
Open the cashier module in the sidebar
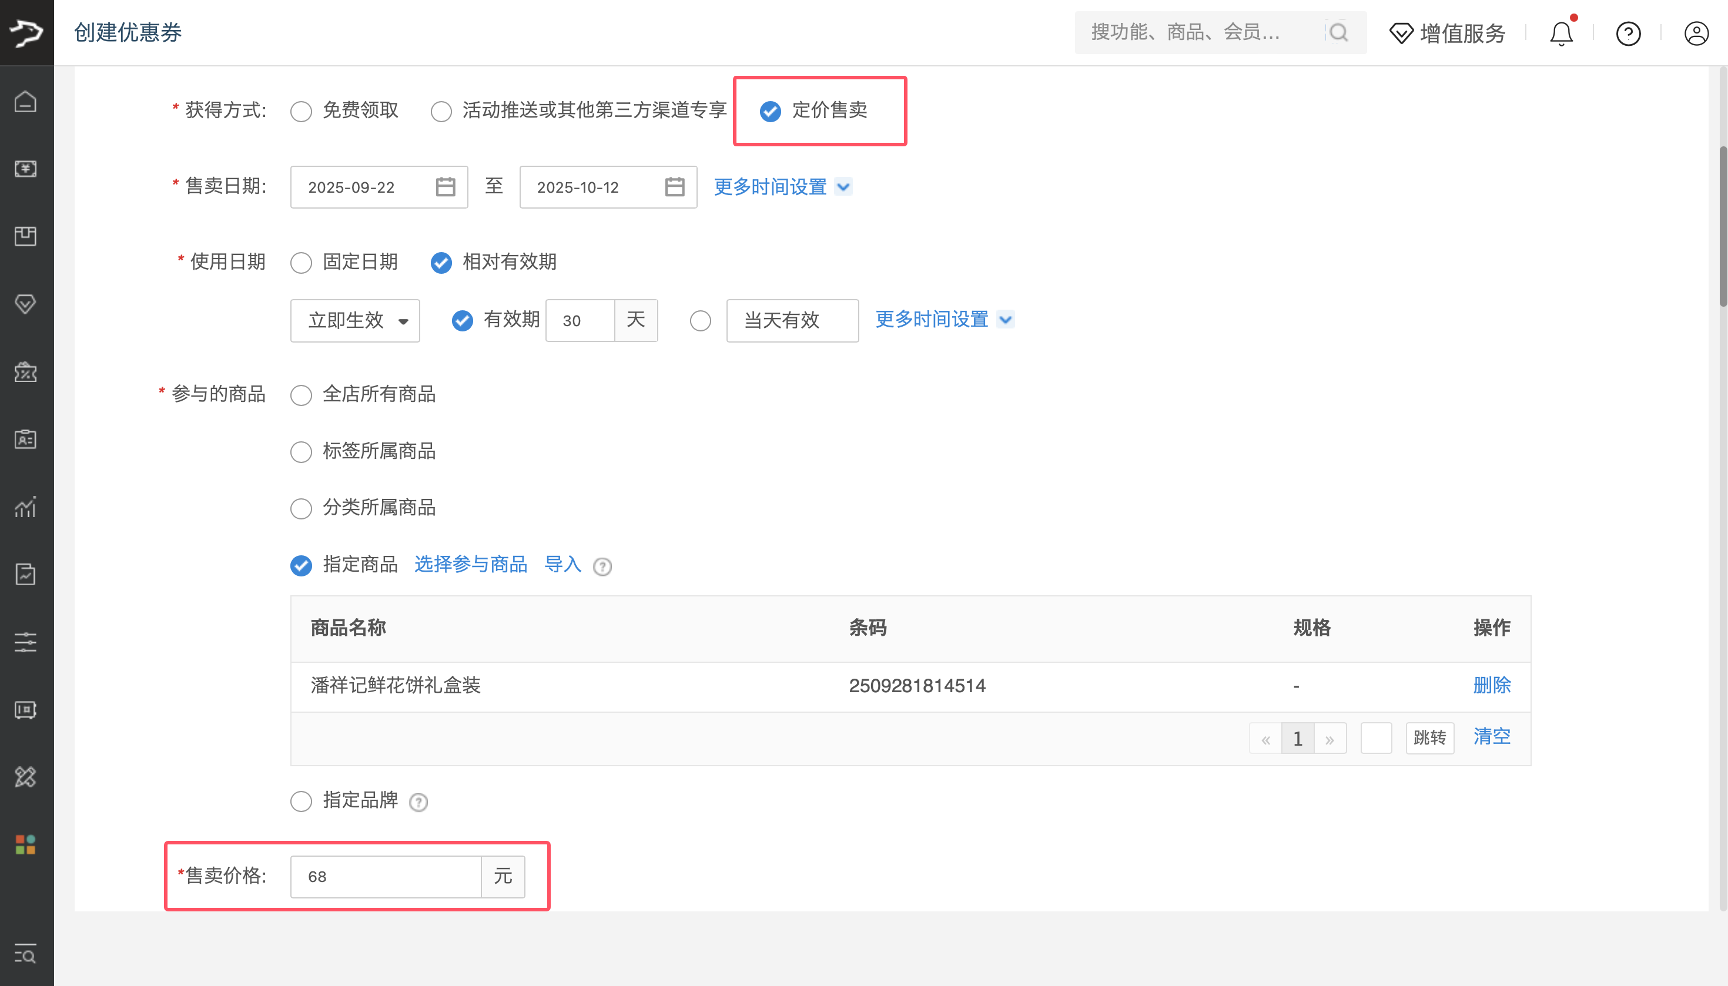tap(26, 169)
